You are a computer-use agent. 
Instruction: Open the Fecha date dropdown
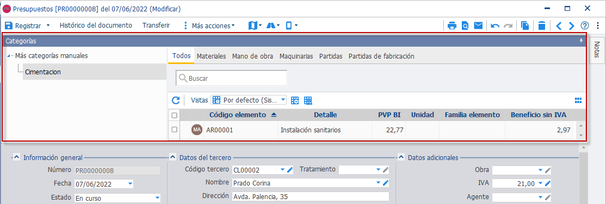tap(130, 183)
